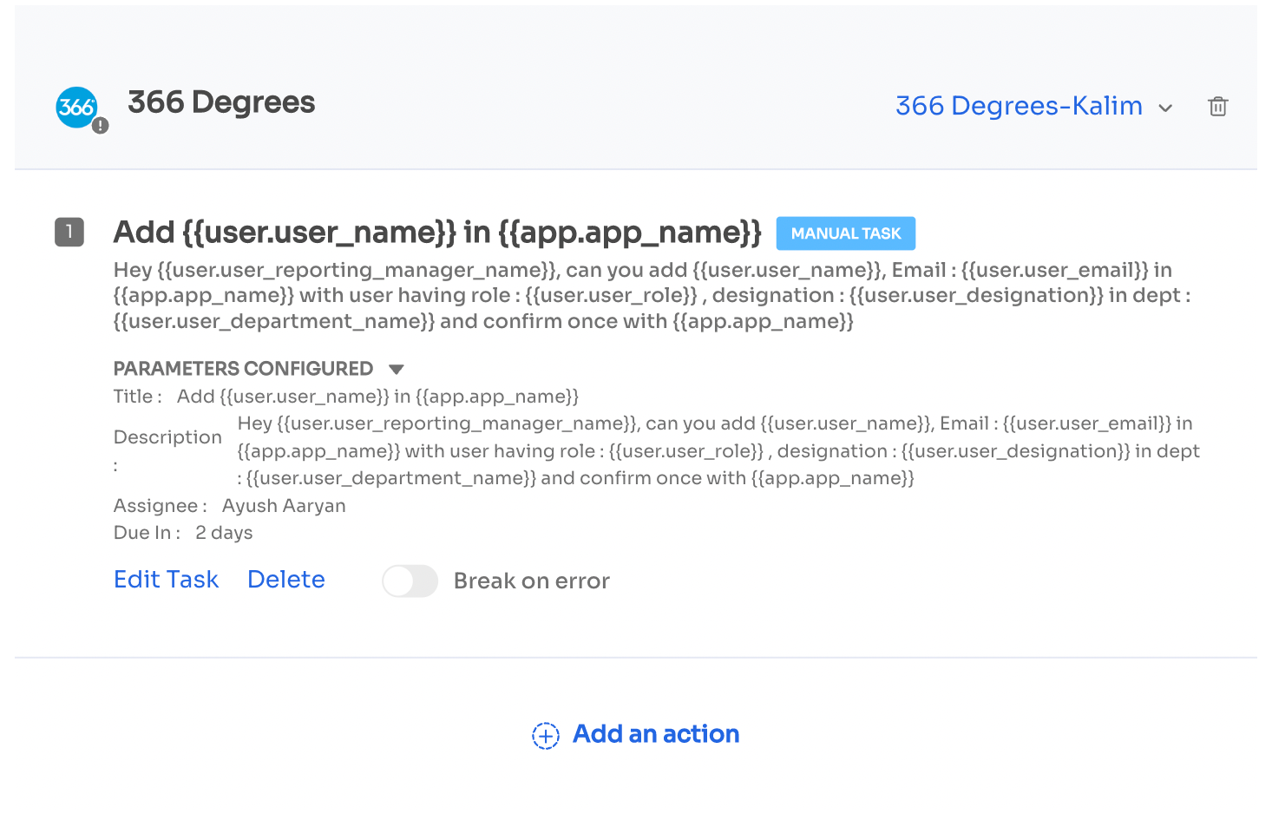Open the 366 Degrees-Kalim connection dropdown

tap(1019, 106)
